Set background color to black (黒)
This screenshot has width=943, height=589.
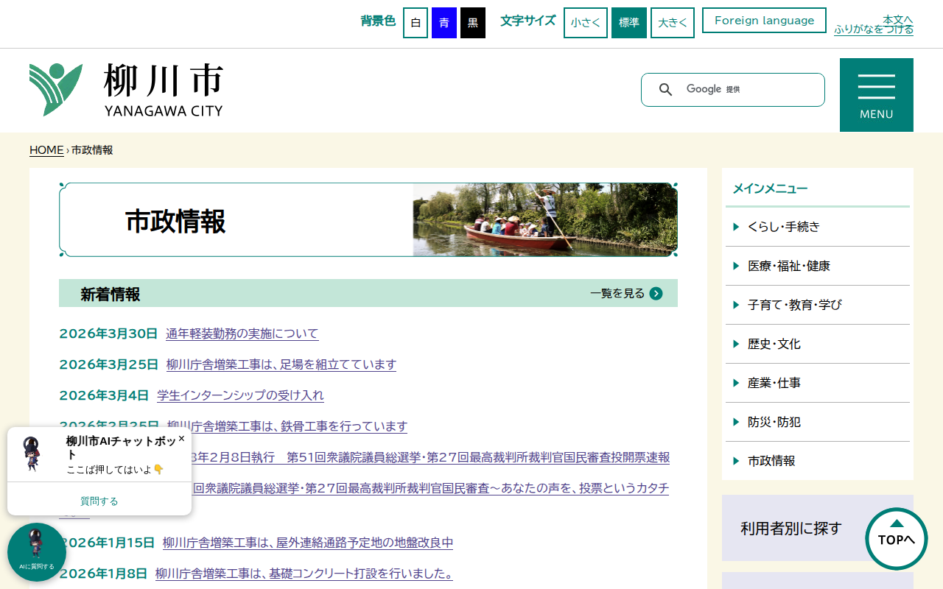473,23
